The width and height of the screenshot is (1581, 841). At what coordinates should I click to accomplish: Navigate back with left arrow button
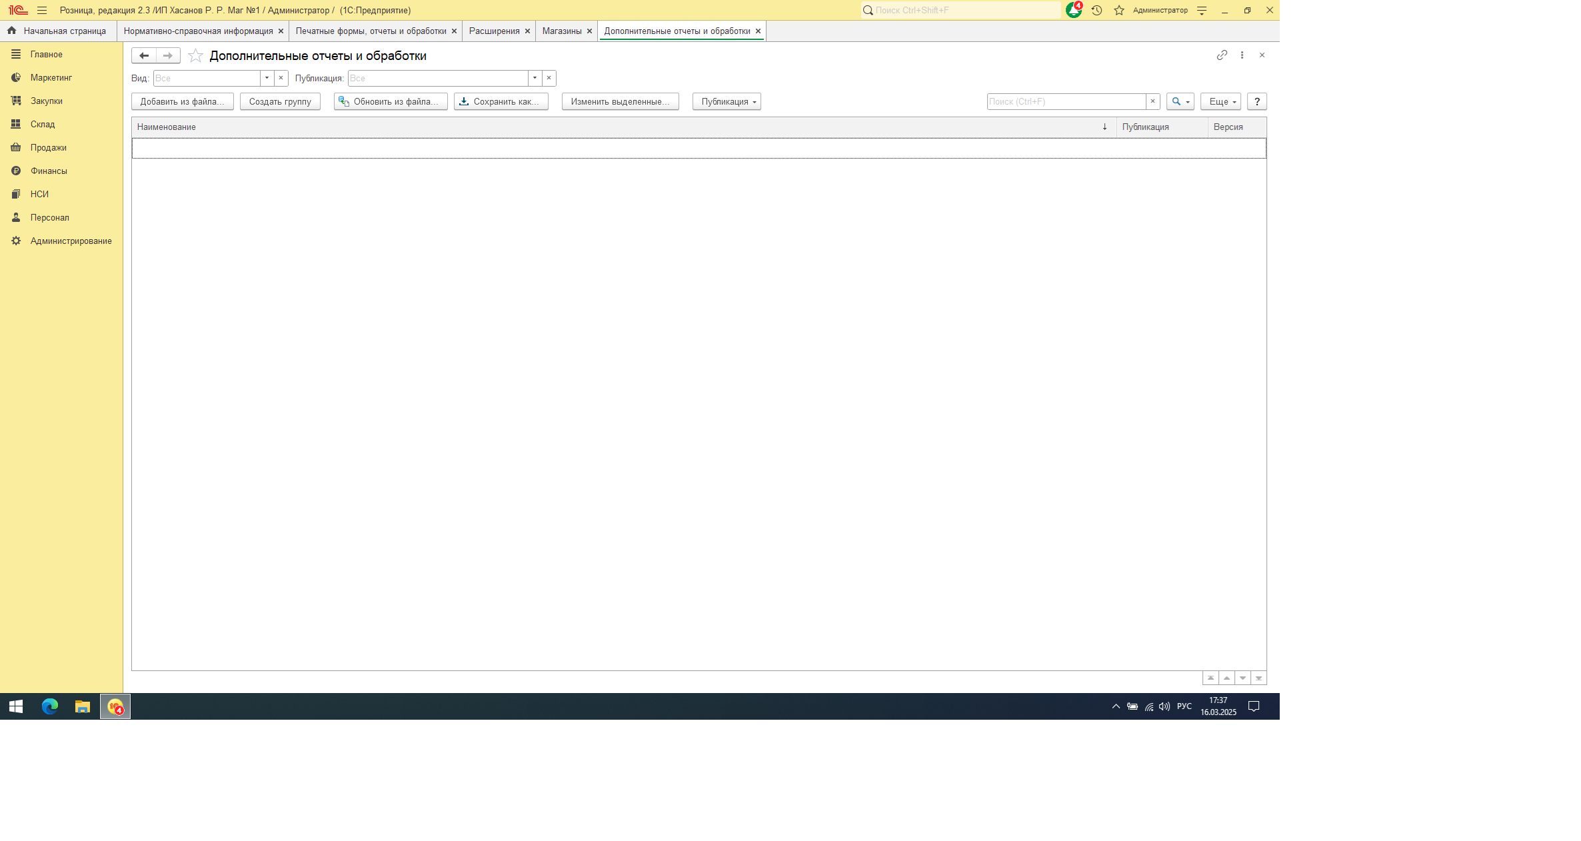pyautogui.click(x=144, y=56)
